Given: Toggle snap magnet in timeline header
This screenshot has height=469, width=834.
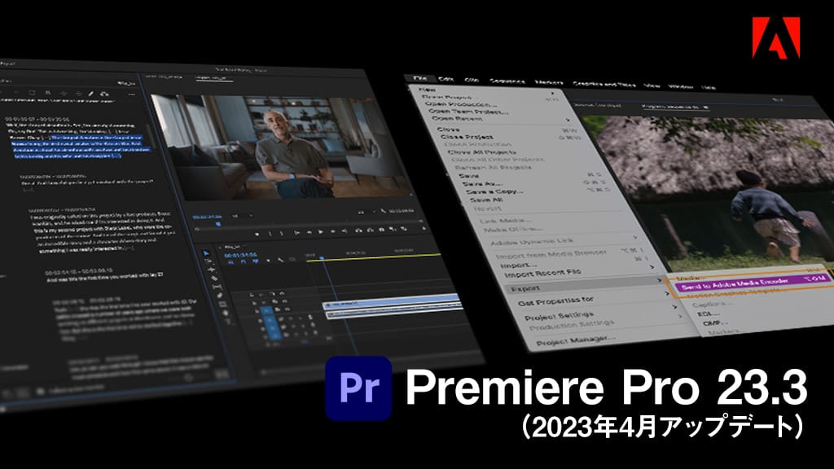Looking at the screenshot, I should click(244, 260).
